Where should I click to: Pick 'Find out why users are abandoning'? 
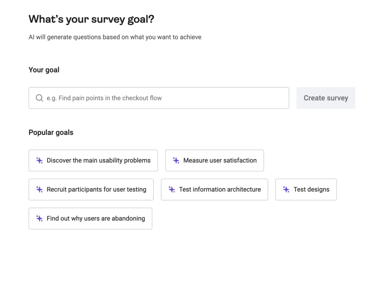[96, 218]
